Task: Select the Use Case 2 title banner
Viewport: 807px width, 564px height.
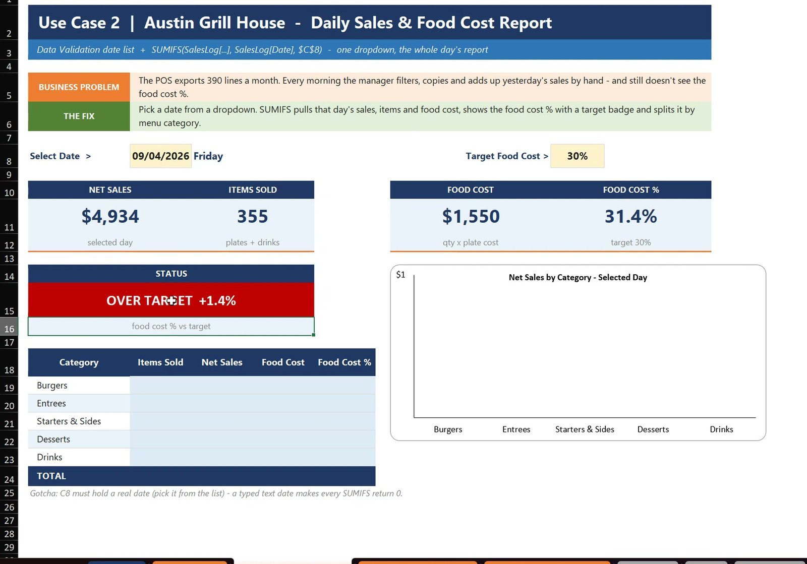Action: coord(370,23)
